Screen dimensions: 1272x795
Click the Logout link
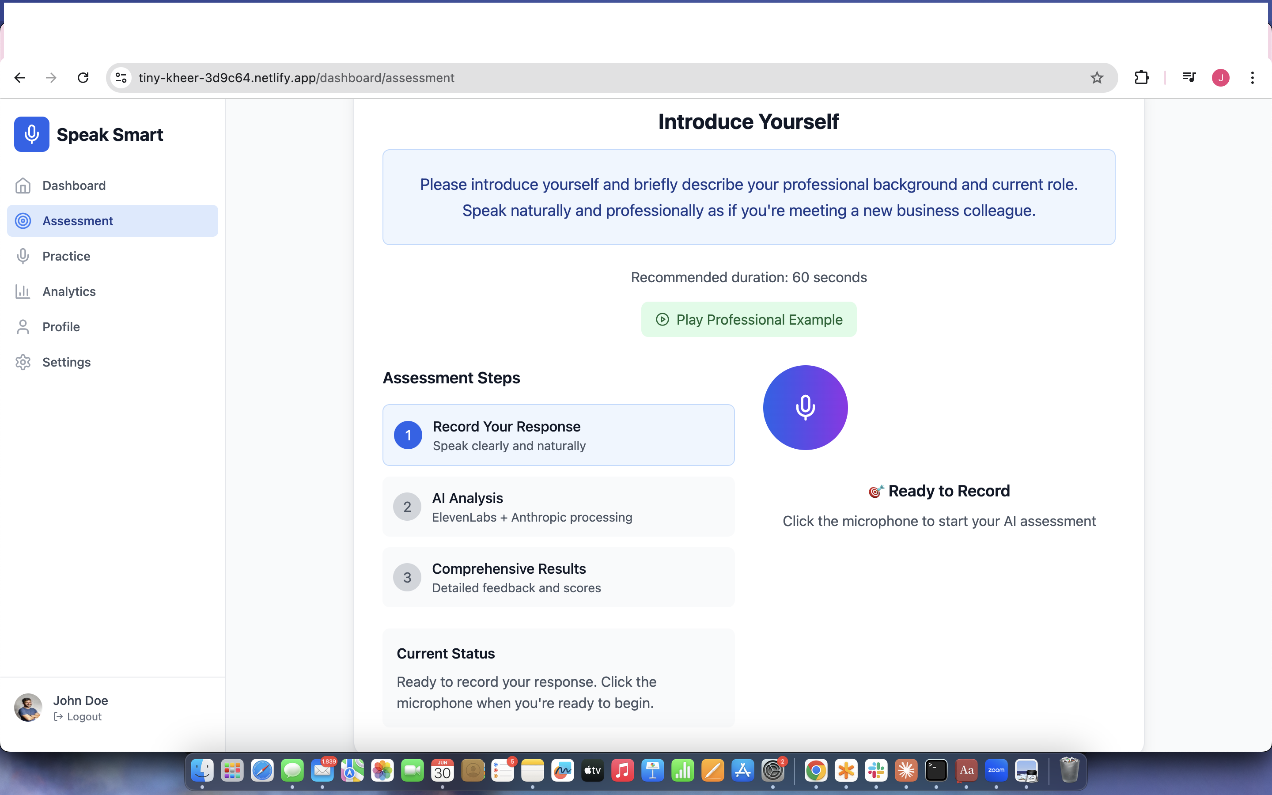coord(78,717)
